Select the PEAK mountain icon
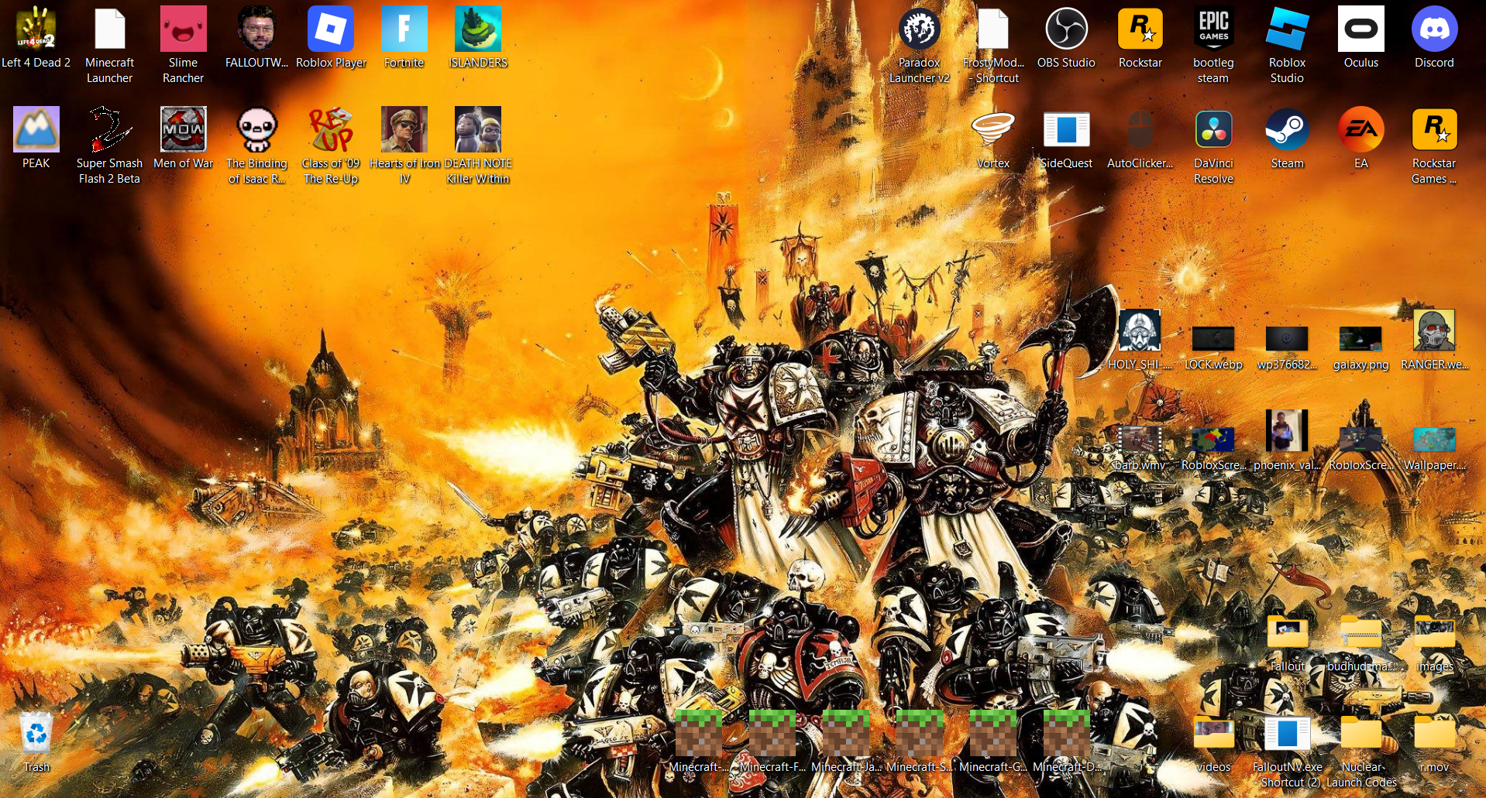 (36, 129)
